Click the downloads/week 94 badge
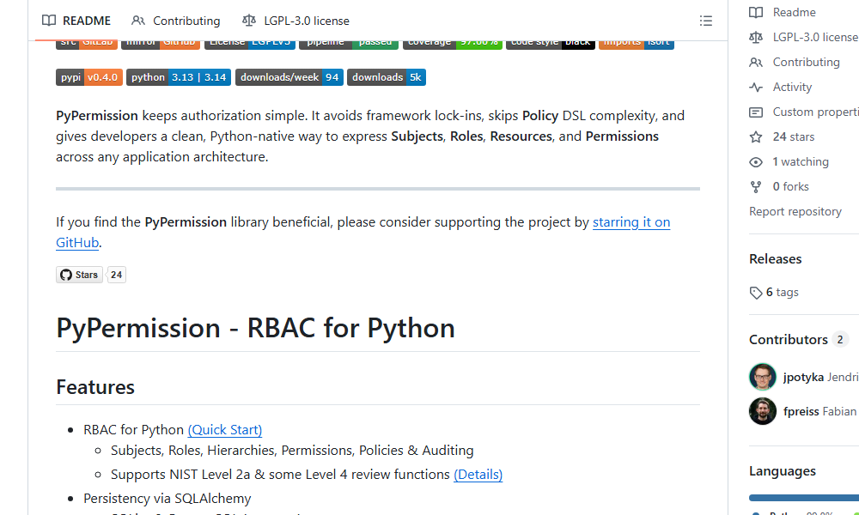859x515 pixels. [x=289, y=77]
